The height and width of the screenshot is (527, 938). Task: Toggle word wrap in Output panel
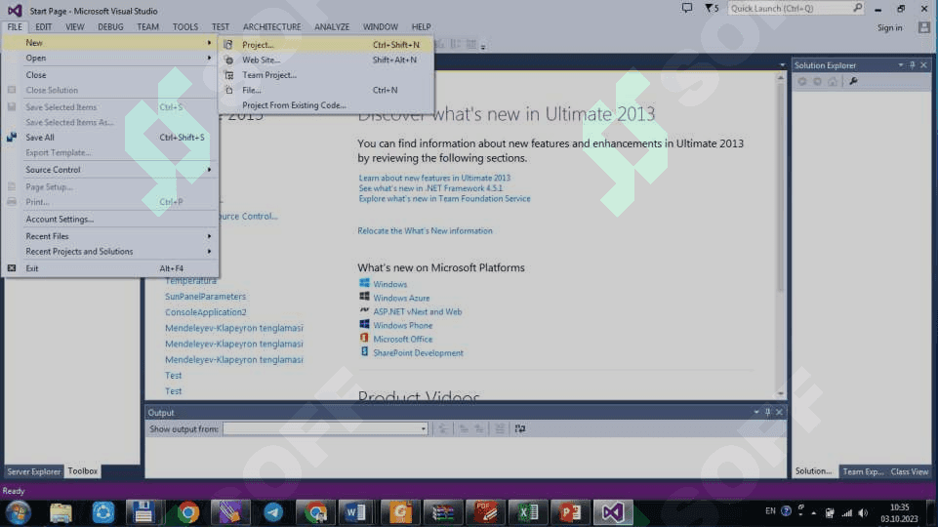click(x=520, y=428)
